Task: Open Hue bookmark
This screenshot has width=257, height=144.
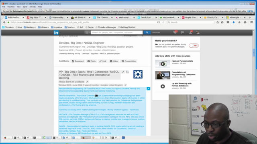Action: point(19,27)
